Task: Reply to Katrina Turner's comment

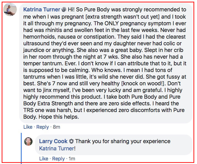Action: (43, 127)
